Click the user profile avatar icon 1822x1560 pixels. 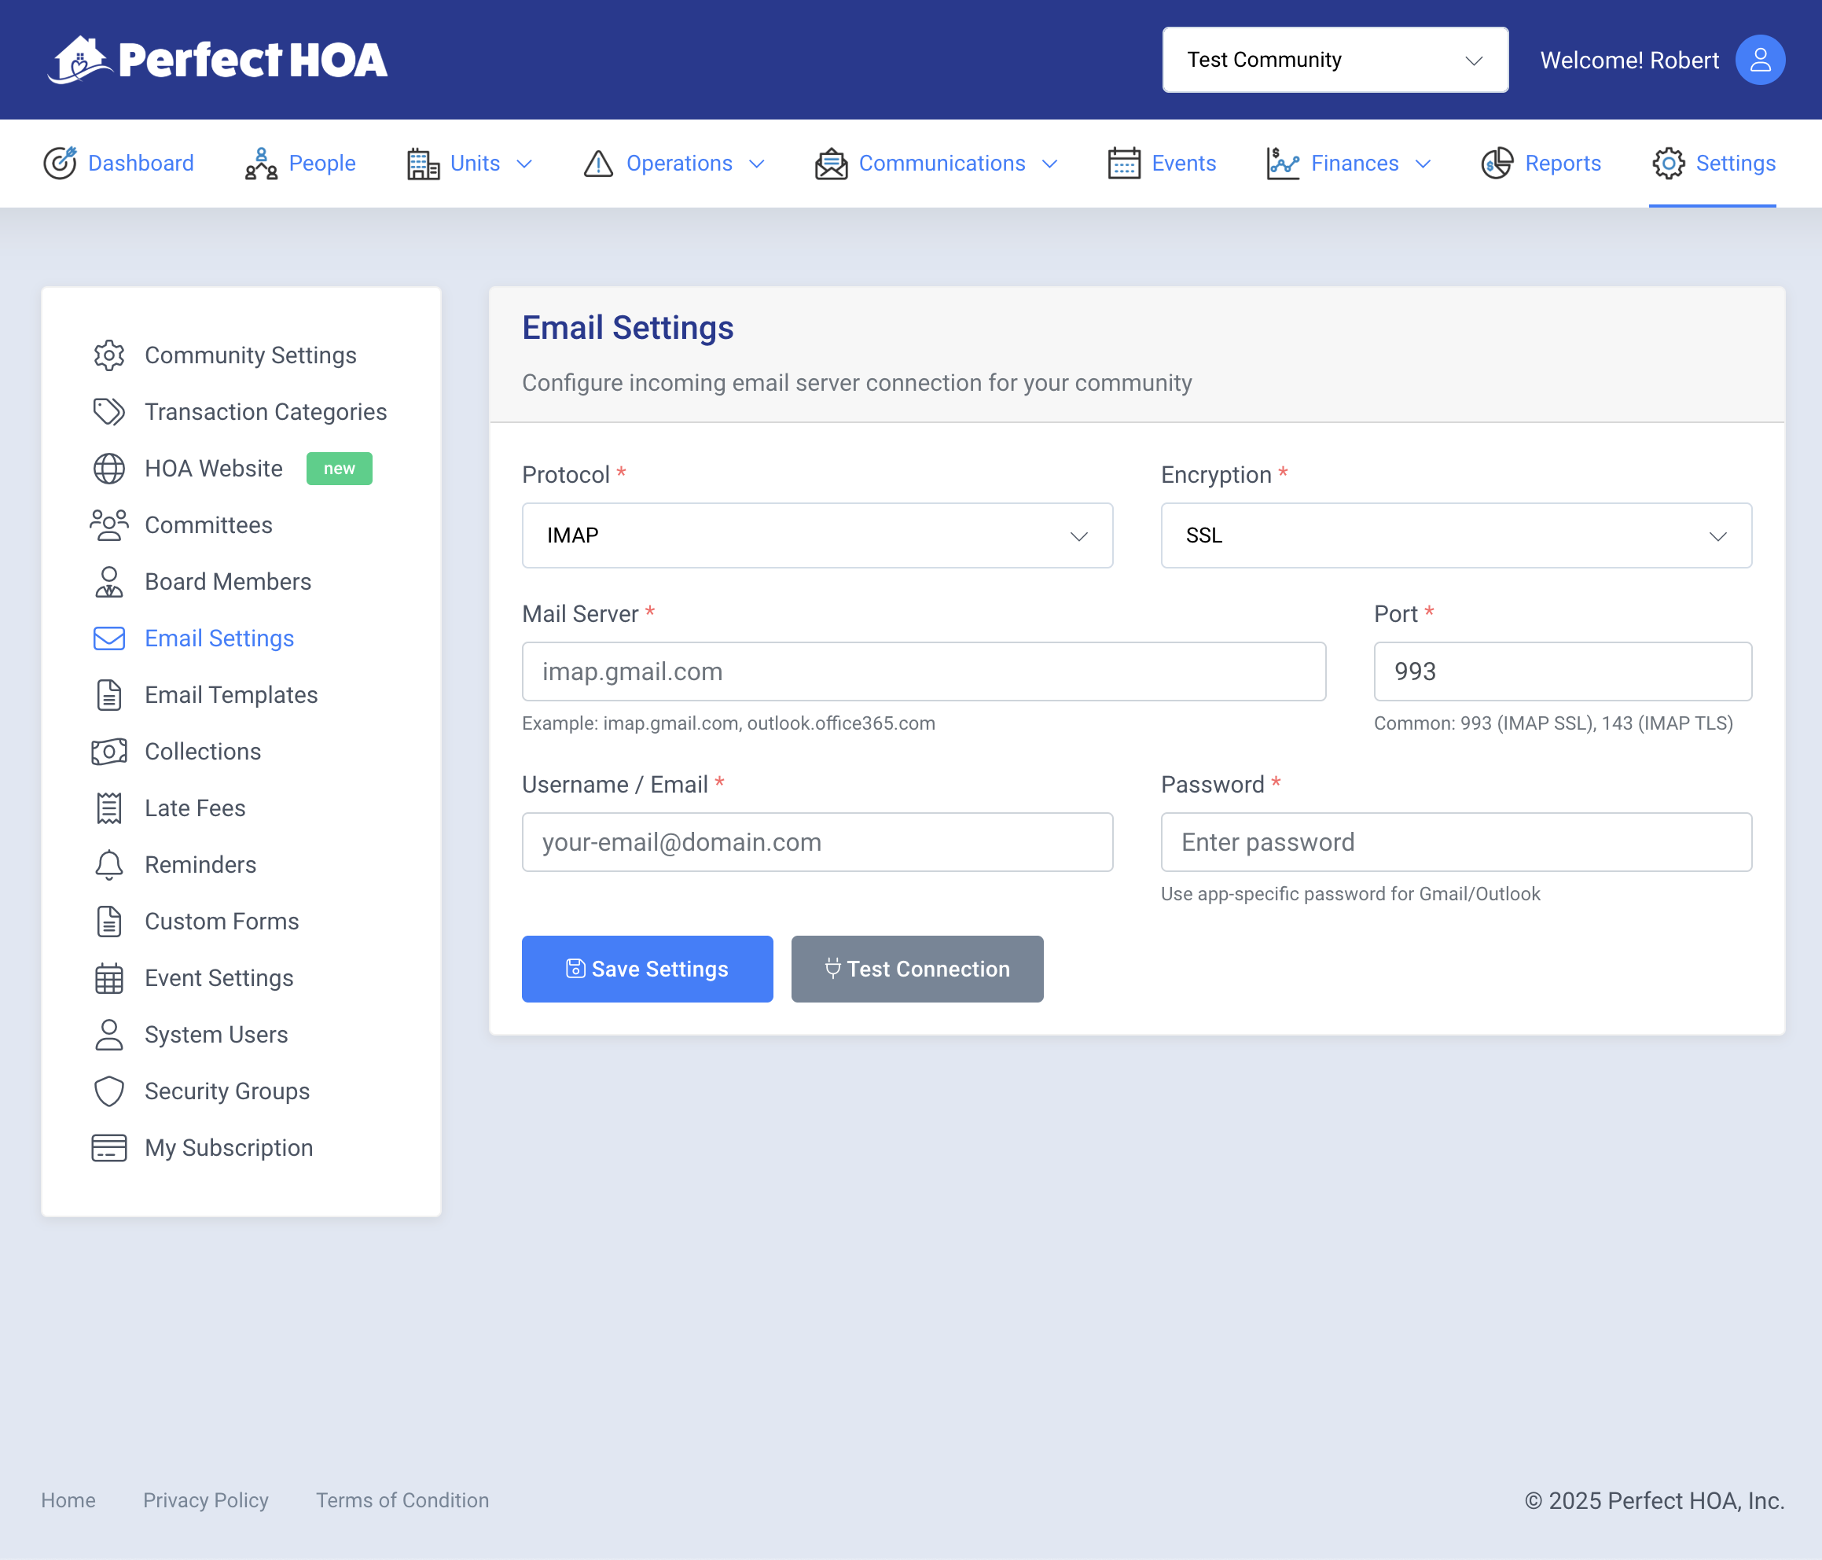pyautogui.click(x=1760, y=60)
